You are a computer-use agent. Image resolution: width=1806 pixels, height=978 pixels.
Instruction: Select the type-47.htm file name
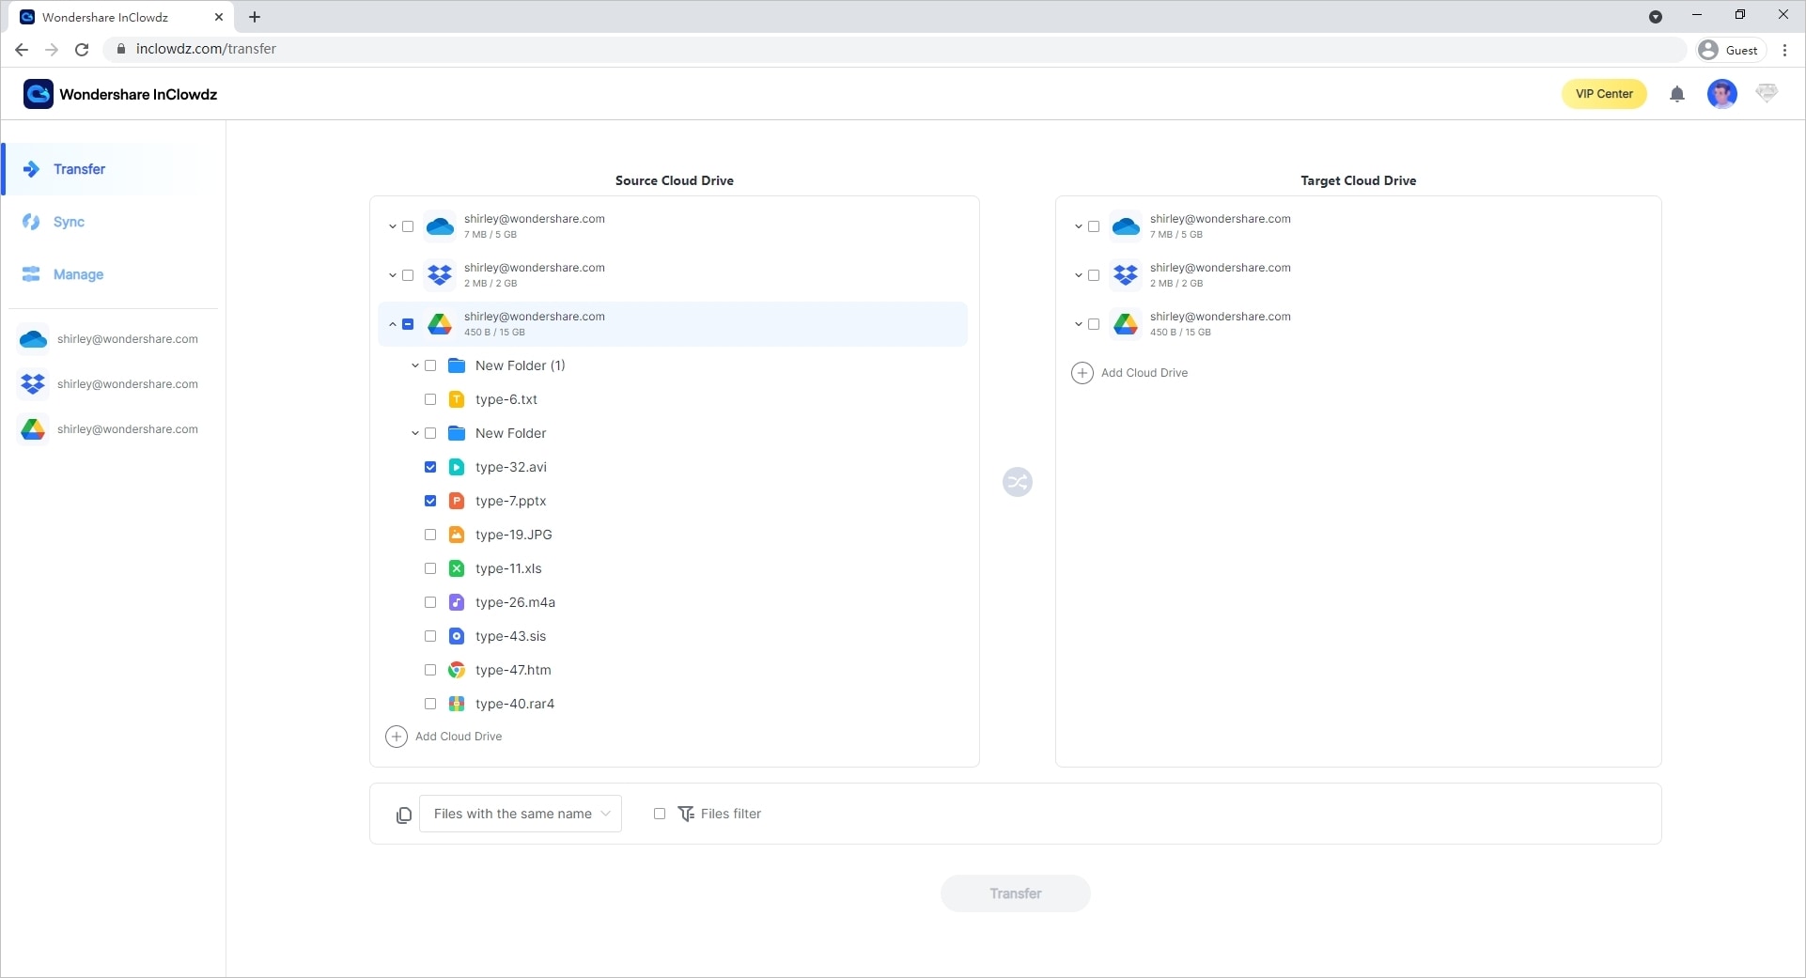tap(513, 670)
